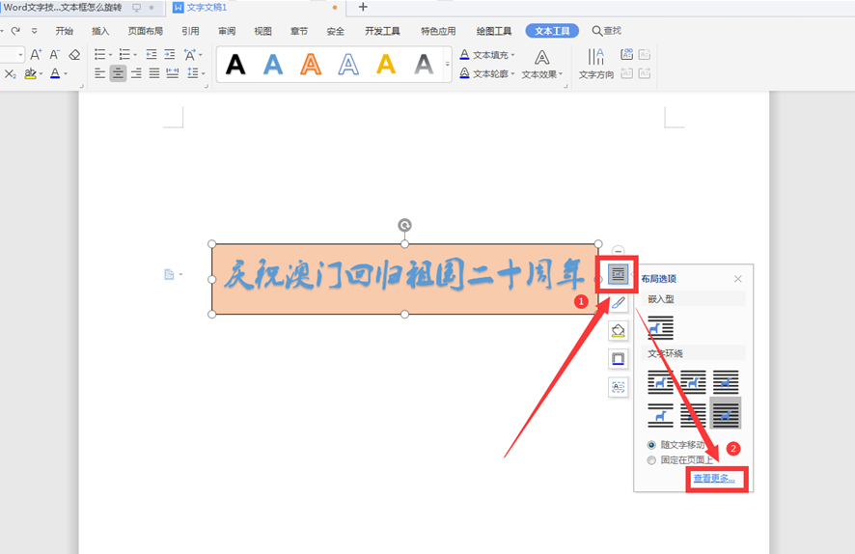Select the orange outline WordArt style

[311, 65]
